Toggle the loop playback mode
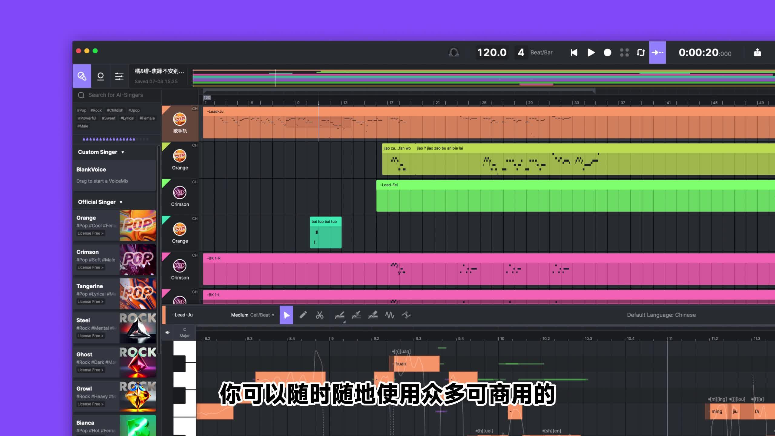775x436 pixels. coord(640,52)
